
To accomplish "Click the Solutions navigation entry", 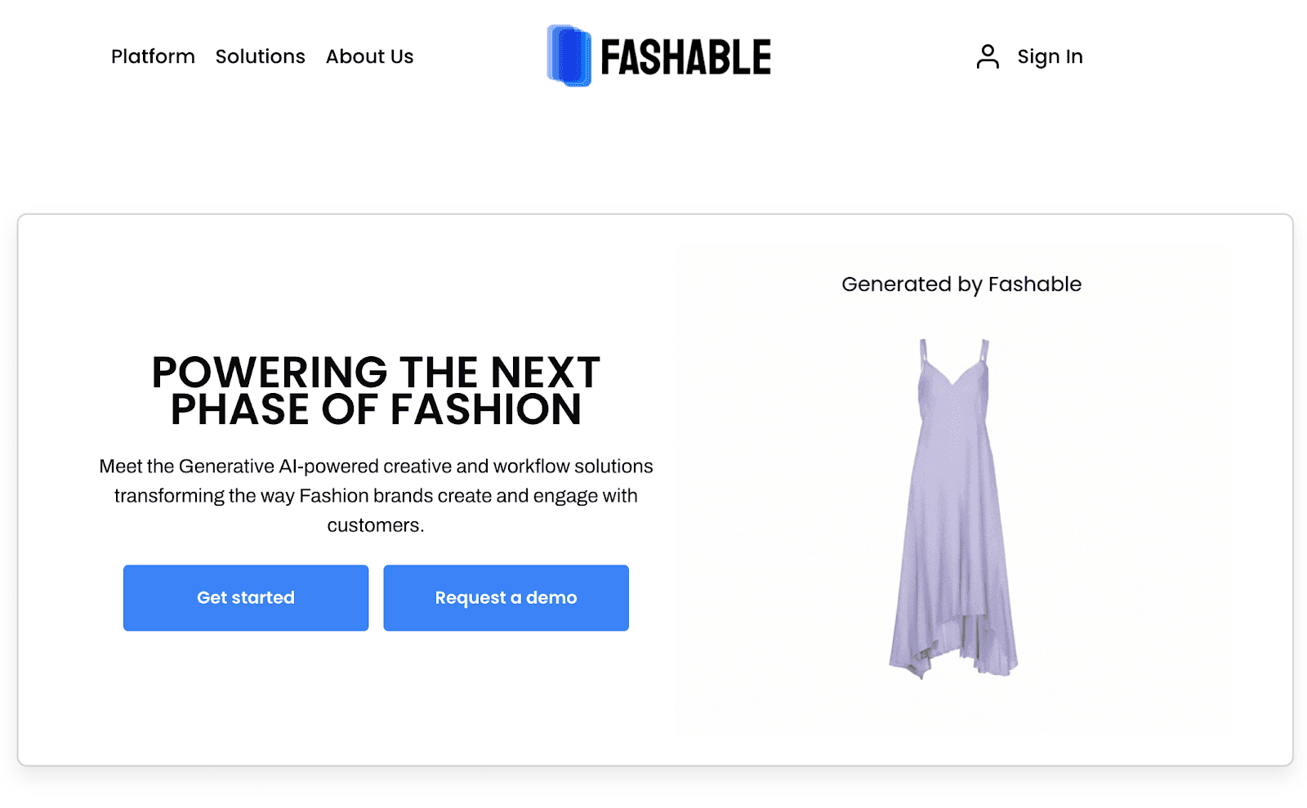I will 260,56.
